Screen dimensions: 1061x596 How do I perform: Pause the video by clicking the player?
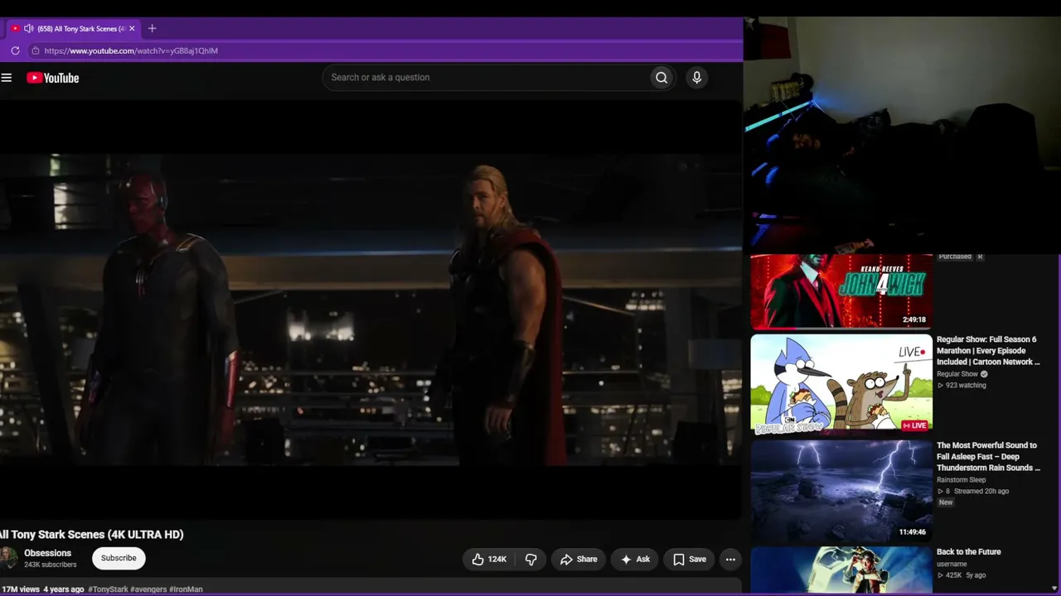(371, 310)
